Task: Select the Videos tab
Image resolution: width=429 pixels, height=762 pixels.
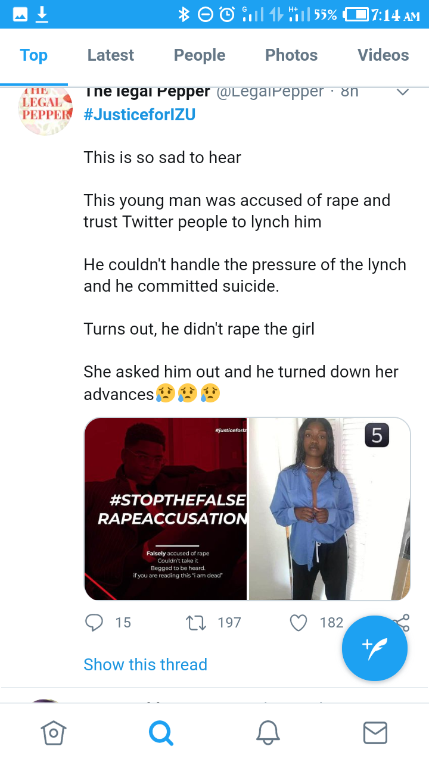Action: tap(383, 55)
